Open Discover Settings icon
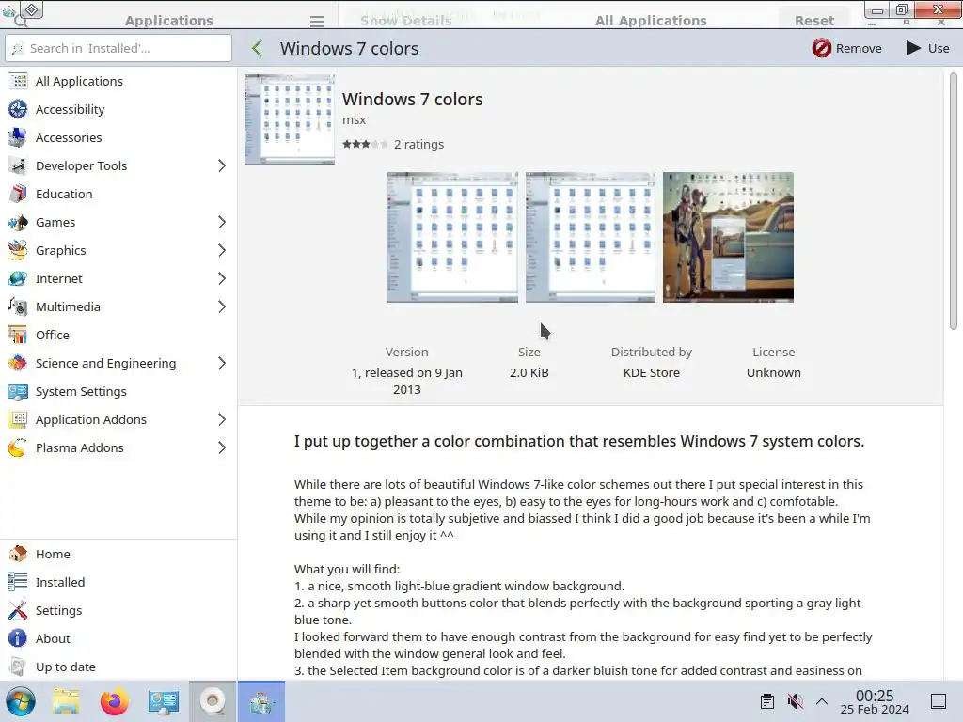 [x=18, y=610]
